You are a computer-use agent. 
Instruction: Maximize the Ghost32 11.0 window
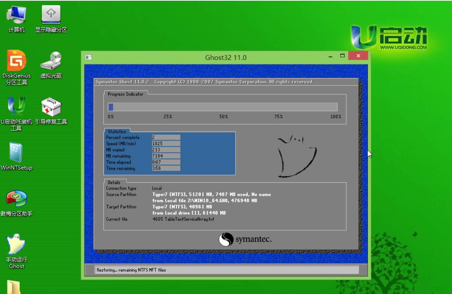(x=342, y=56)
